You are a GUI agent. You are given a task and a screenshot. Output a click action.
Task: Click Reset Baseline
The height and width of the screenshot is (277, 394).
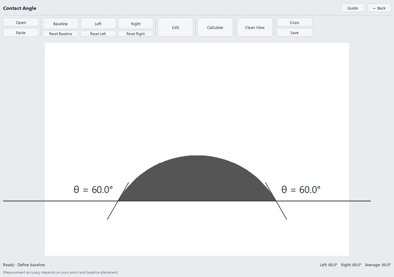click(61, 34)
